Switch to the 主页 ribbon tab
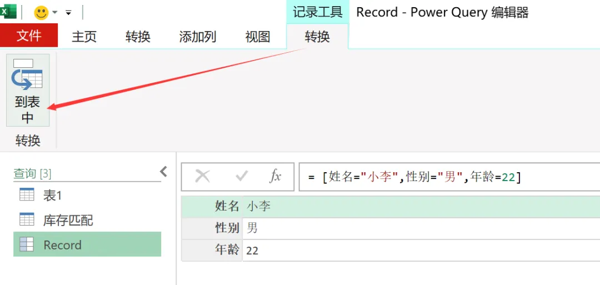The height and width of the screenshot is (285, 600). pyautogui.click(x=84, y=37)
